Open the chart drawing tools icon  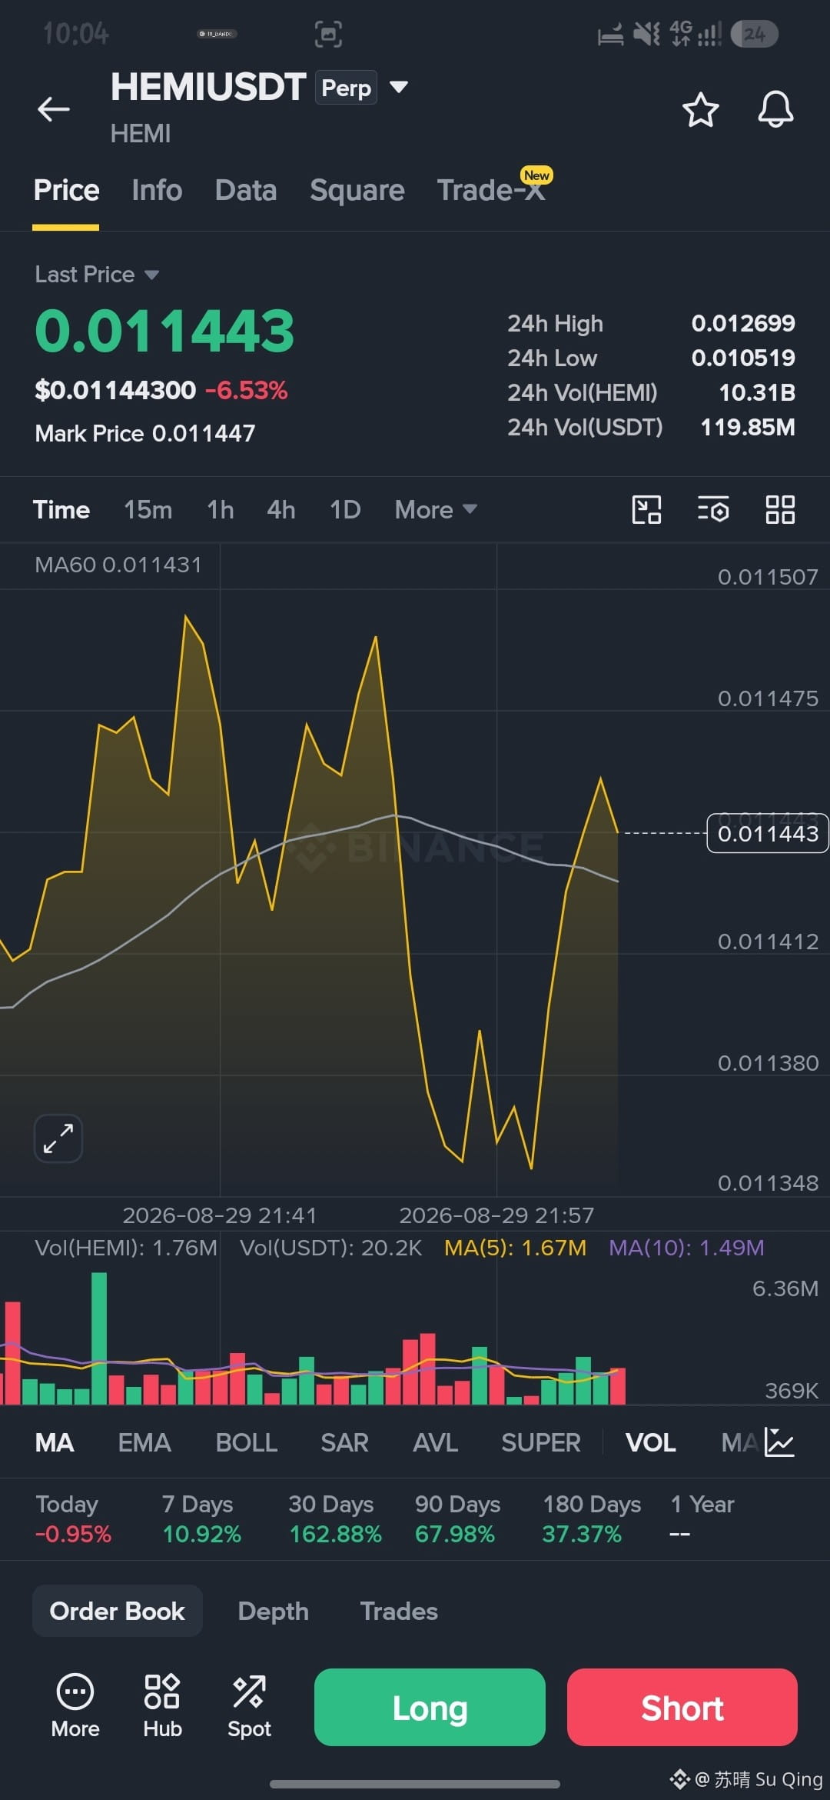coord(646,510)
